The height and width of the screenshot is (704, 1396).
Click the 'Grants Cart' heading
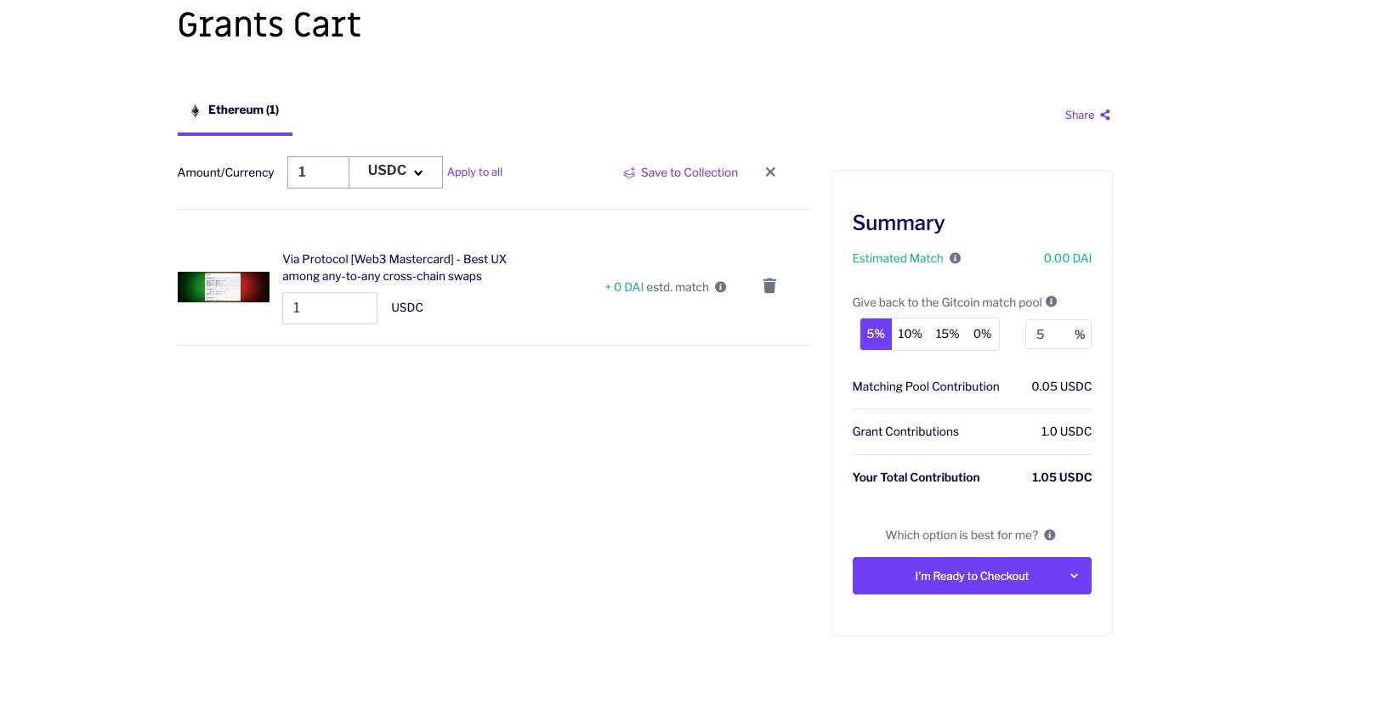pos(270,25)
